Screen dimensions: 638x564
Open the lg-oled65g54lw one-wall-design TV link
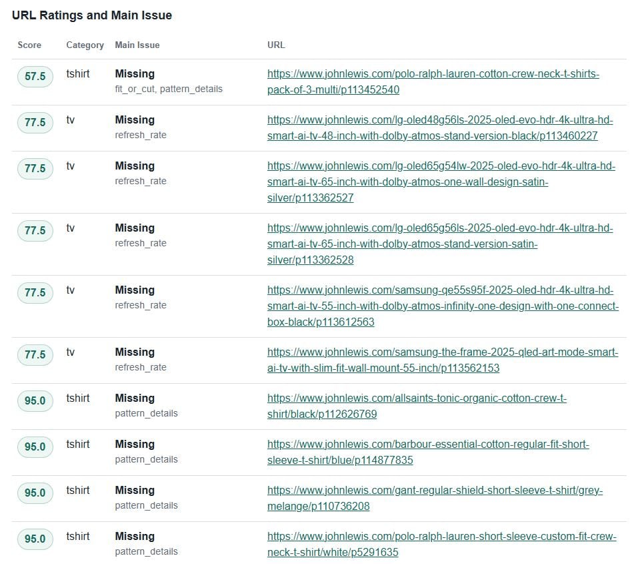(441, 182)
